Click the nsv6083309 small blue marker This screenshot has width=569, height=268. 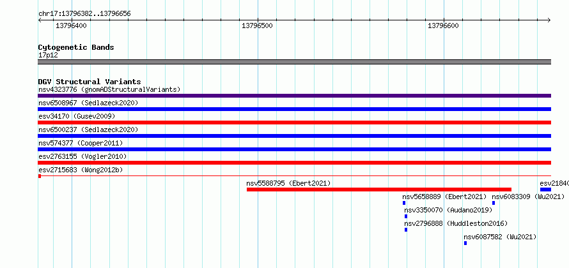[494, 203]
